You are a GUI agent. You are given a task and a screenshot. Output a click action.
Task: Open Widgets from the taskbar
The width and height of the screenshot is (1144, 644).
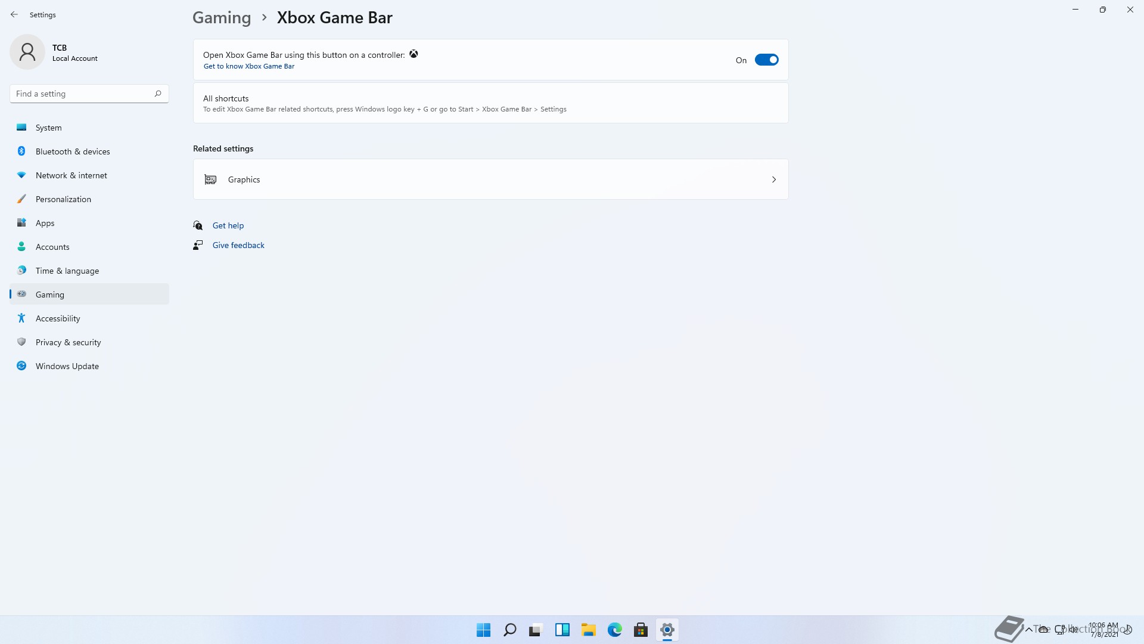(562, 630)
